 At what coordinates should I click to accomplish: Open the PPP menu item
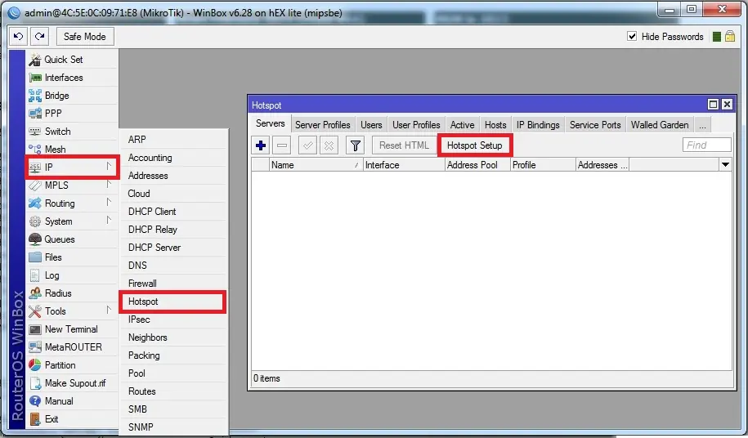click(72, 114)
